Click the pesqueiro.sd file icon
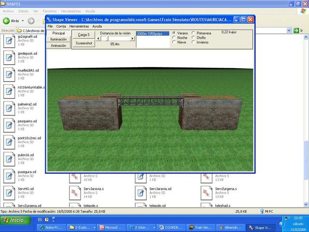Screen dimensions: 309x232 point(9,125)
